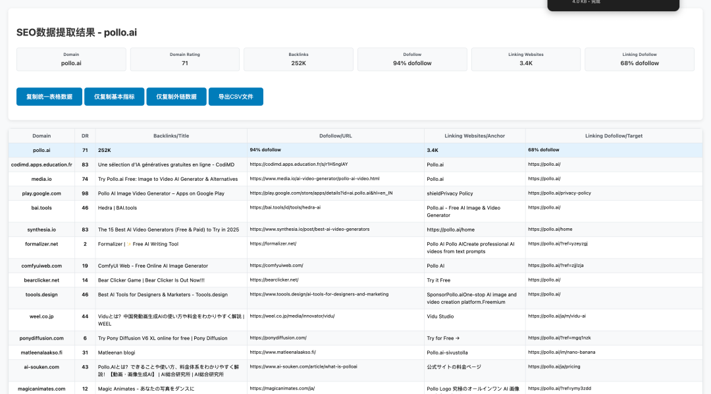Click the Linking Websites/Anchor column header
The width and height of the screenshot is (711, 394).
coord(475,136)
